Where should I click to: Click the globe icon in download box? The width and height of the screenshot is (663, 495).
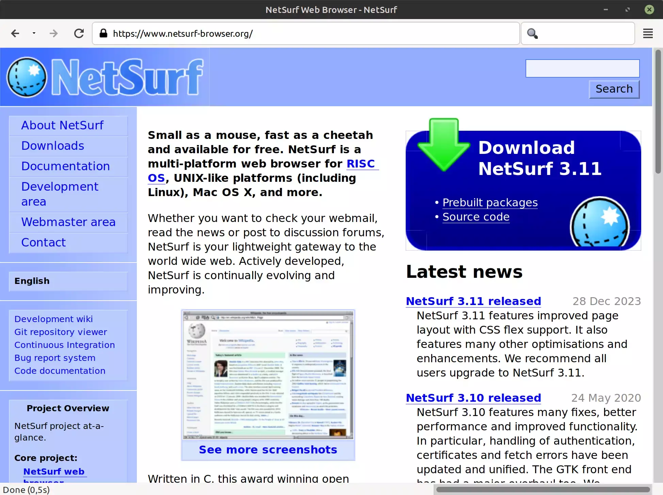point(600,222)
